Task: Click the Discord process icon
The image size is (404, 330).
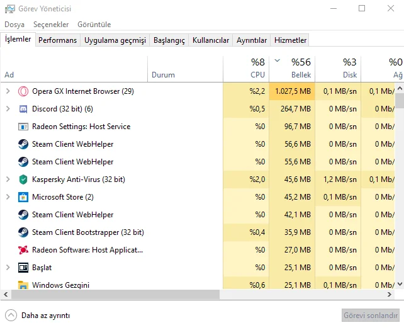Action: point(23,109)
